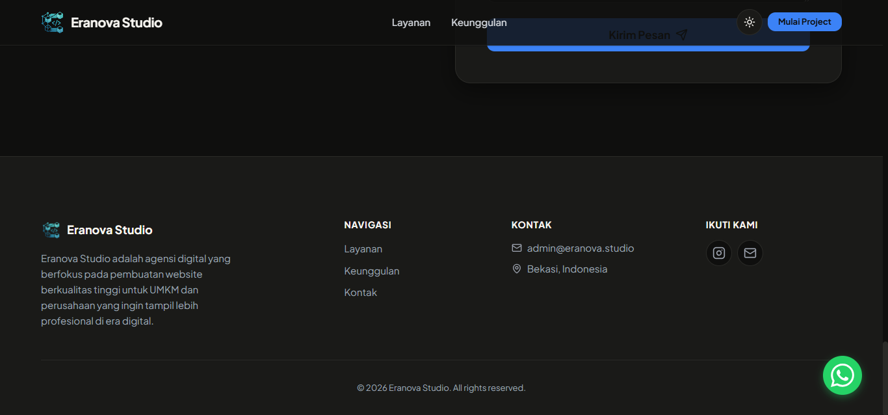
Task: Click the Mulai Project button
Action: click(805, 21)
